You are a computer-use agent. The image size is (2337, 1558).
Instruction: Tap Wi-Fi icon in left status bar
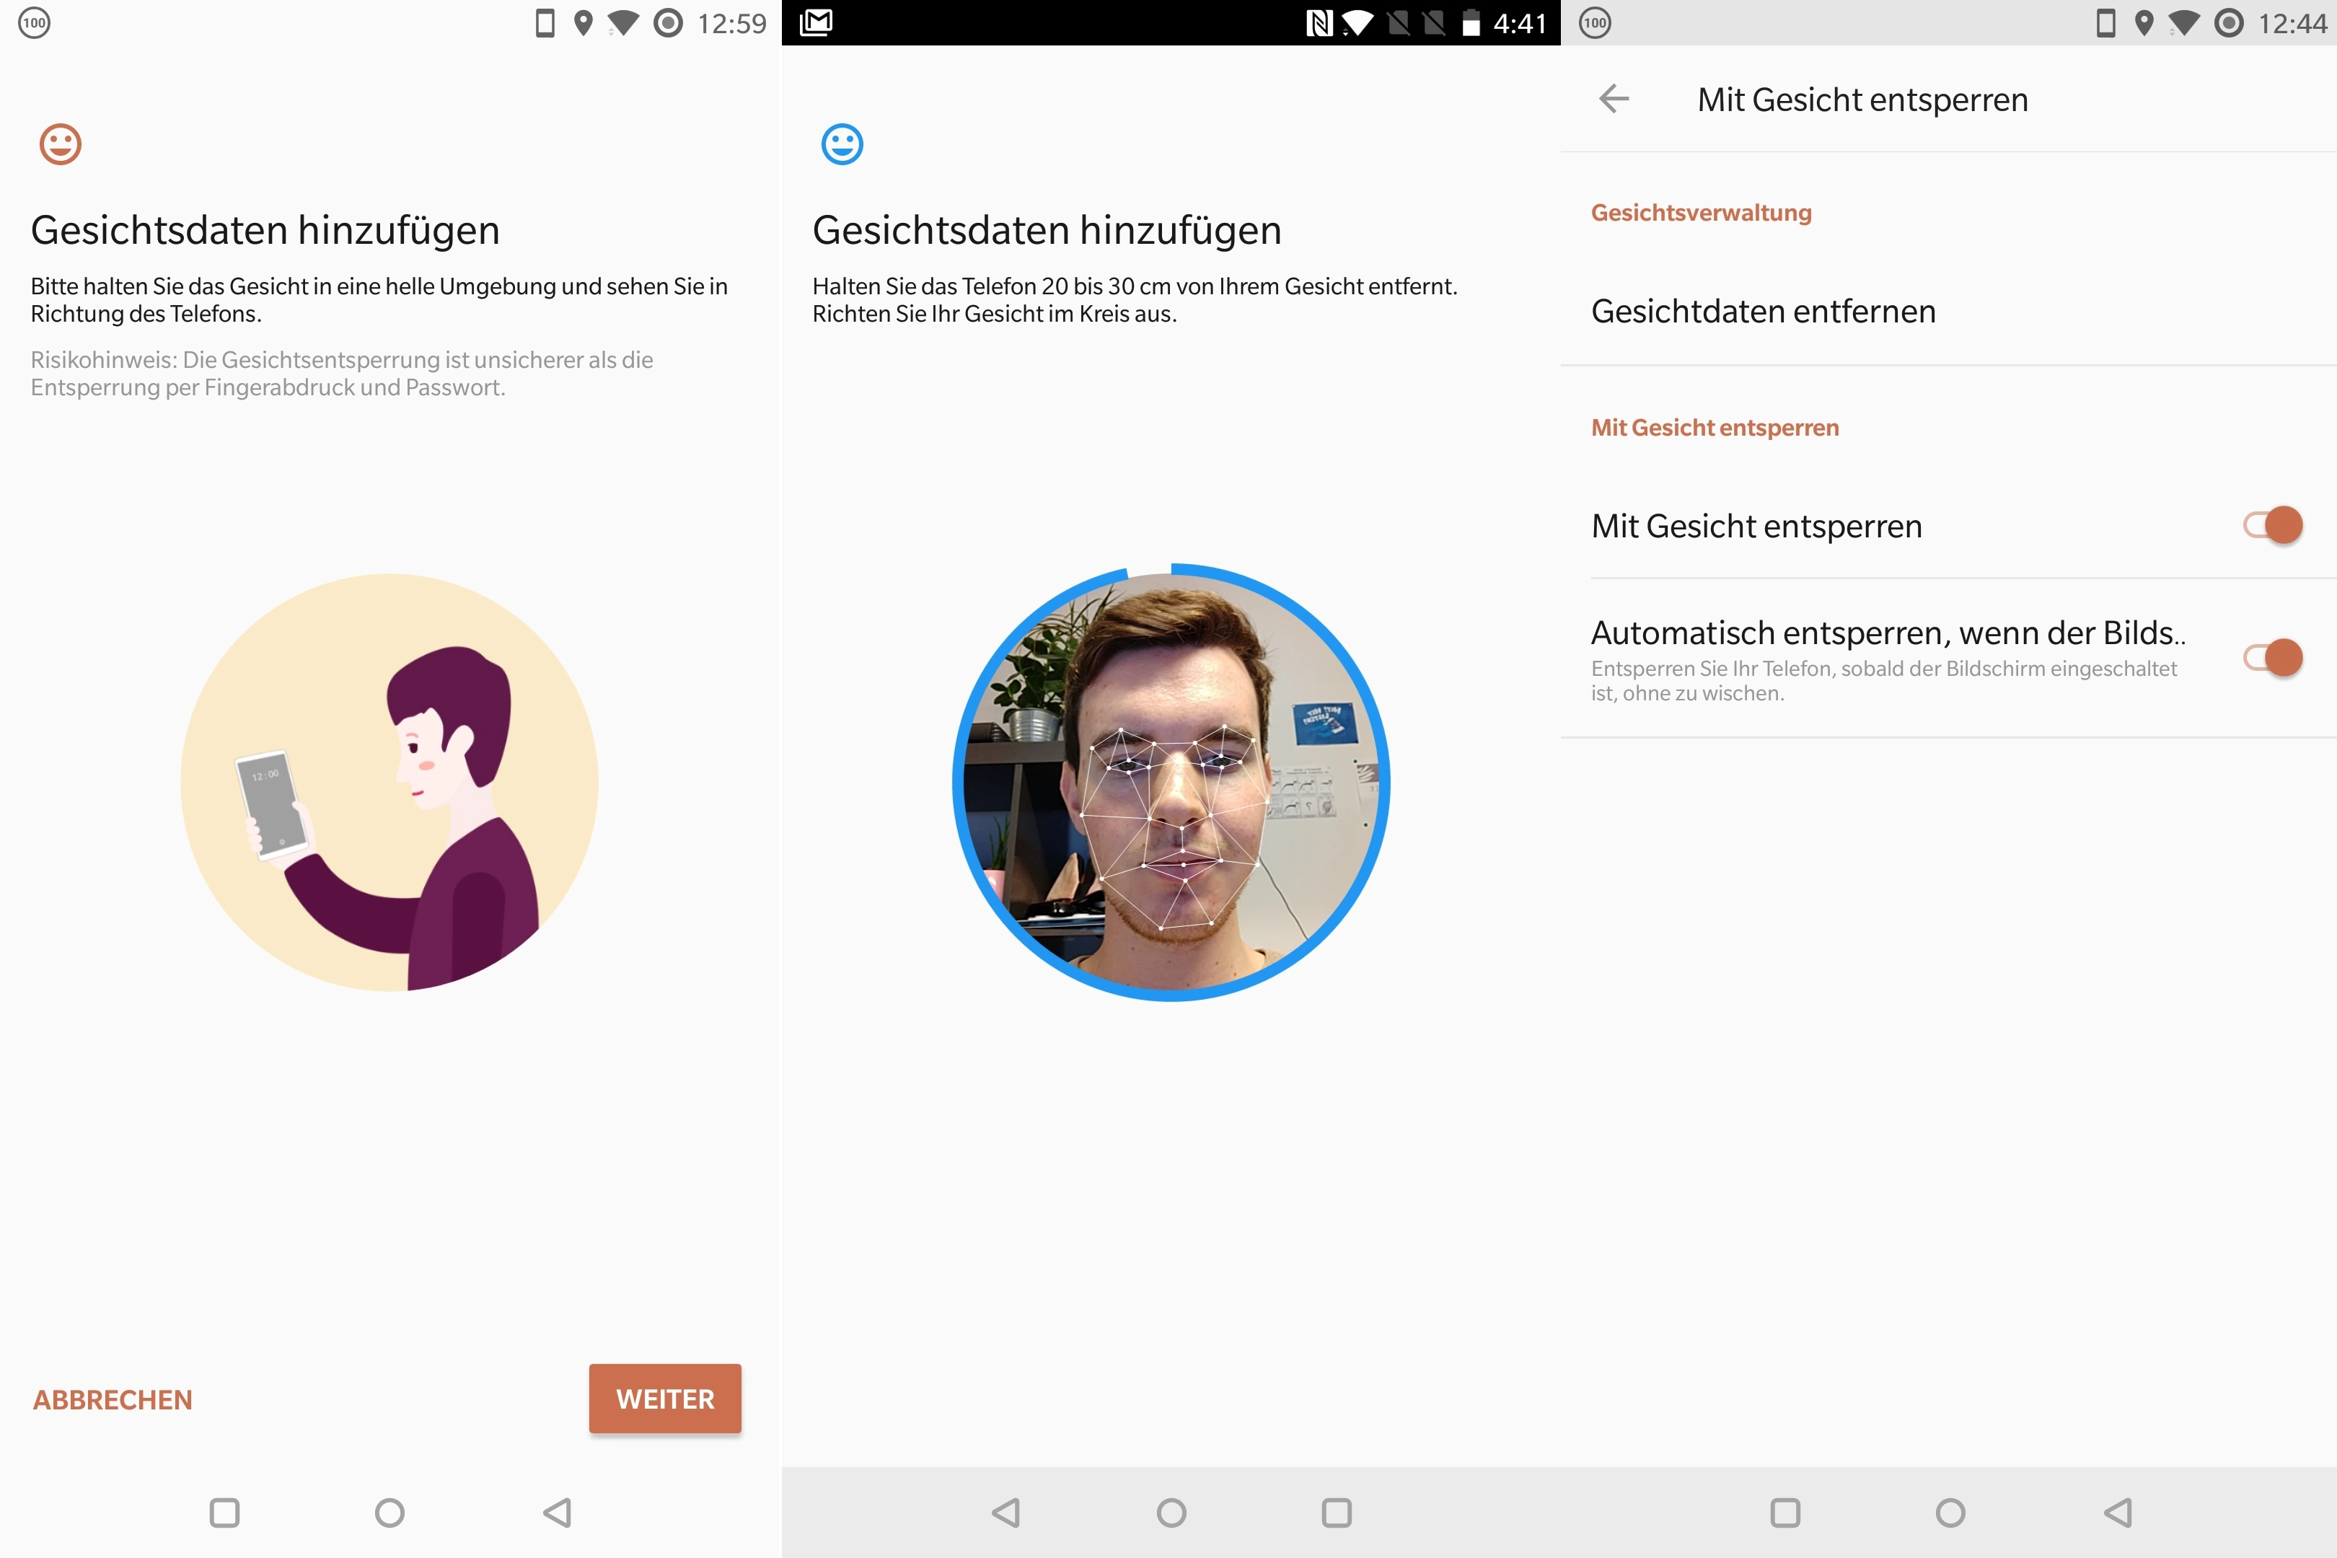[x=623, y=23]
